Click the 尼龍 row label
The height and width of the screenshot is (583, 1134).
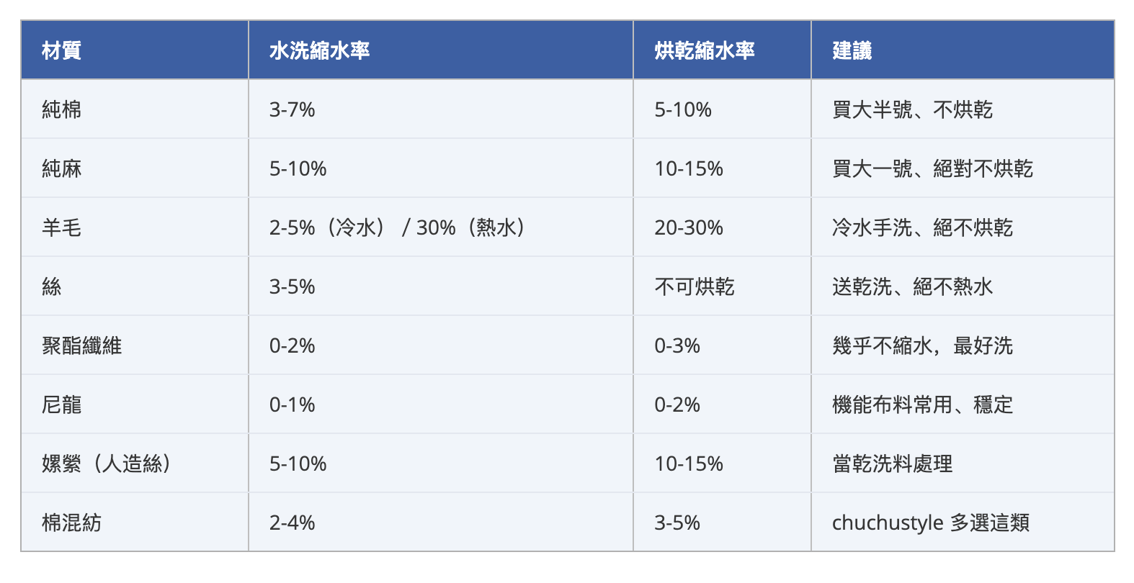pyautogui.click(x=62, y=405)
